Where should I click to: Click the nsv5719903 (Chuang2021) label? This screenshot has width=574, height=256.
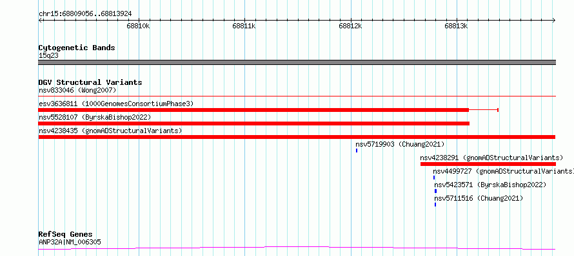tap(400, 144)
